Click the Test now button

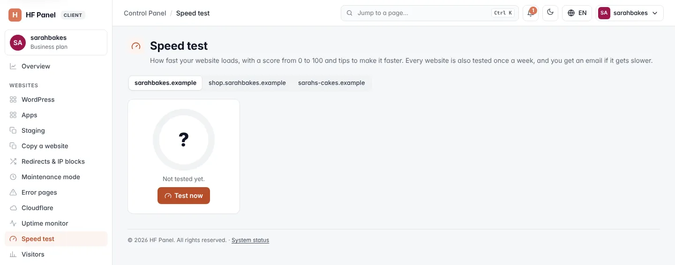[x=184, y=196]
